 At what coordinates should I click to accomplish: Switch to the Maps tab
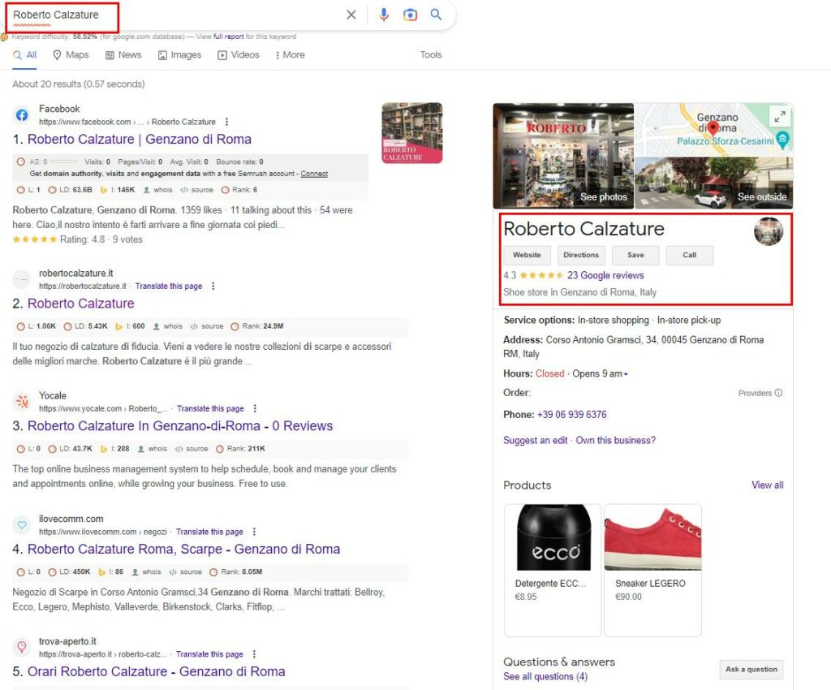click(71, 54)
